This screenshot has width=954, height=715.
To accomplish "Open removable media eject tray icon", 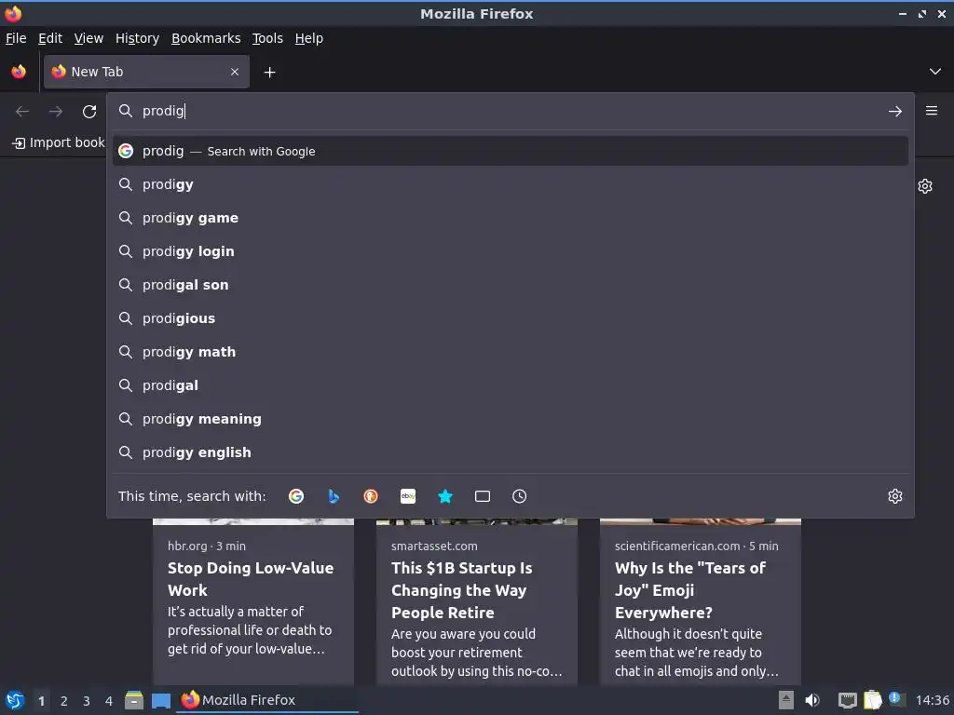I will 786,700.
